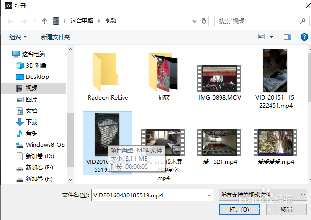Click the sidebar scrollbar thumb
Screen dimensions: 311x220
pyautogui.click(x=70, y=140)
